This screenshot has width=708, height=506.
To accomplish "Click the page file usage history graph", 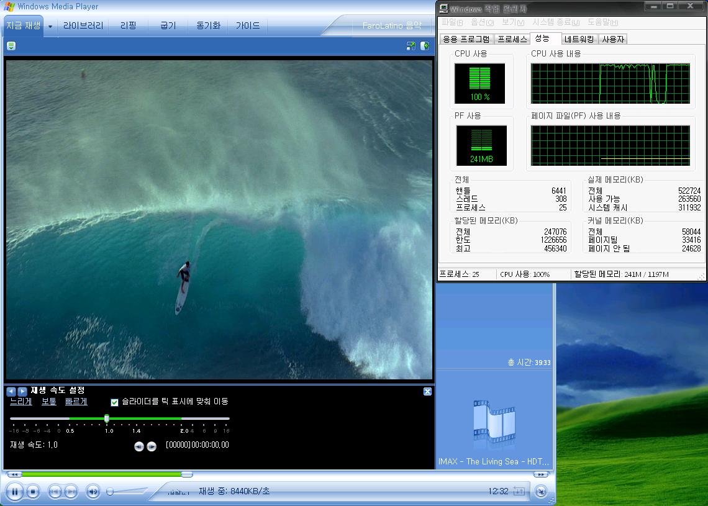I will (x=610, y=145).
